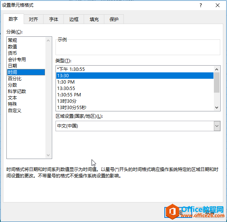Click the help question mark icon
The width and height of the screenshot is (227, 222).
201,5
